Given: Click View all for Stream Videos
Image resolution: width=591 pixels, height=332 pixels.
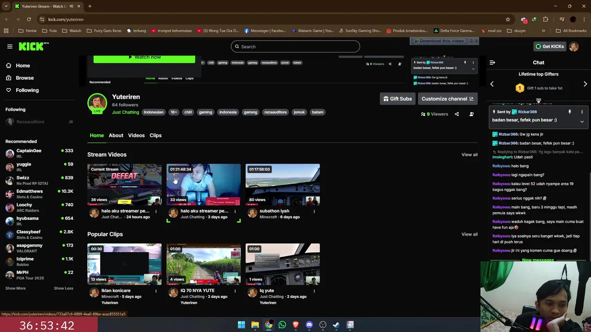Looking at the screenshot, I should 470,154.
